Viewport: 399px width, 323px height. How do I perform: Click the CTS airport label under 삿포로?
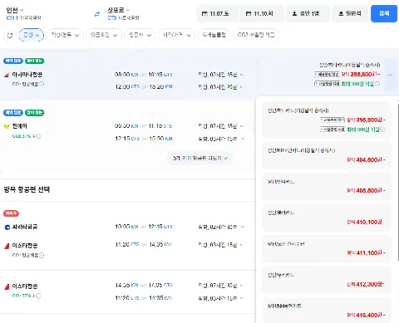[x=112, y=18]
